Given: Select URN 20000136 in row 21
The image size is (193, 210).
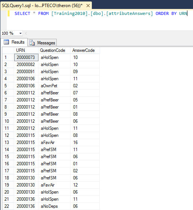Looking at the screenshot, I should pyautogui.click(x=26, y=199).
